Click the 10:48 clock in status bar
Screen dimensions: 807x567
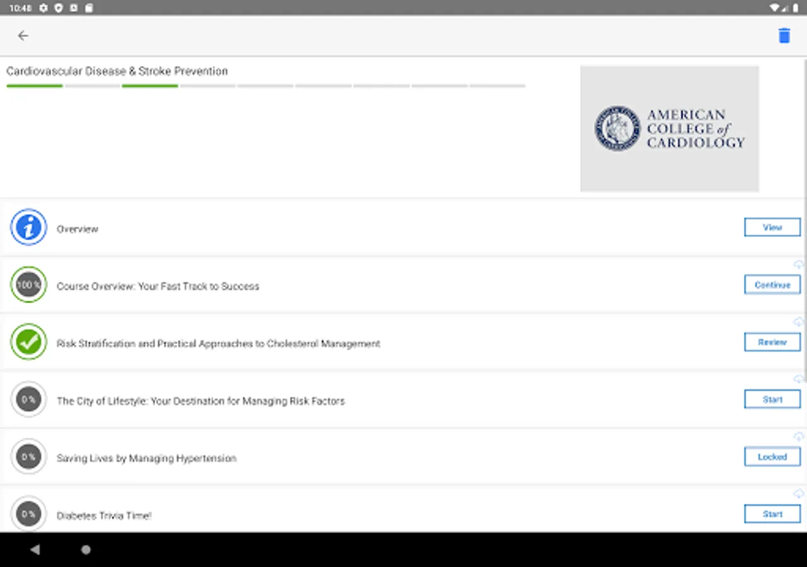pos(20,8)
